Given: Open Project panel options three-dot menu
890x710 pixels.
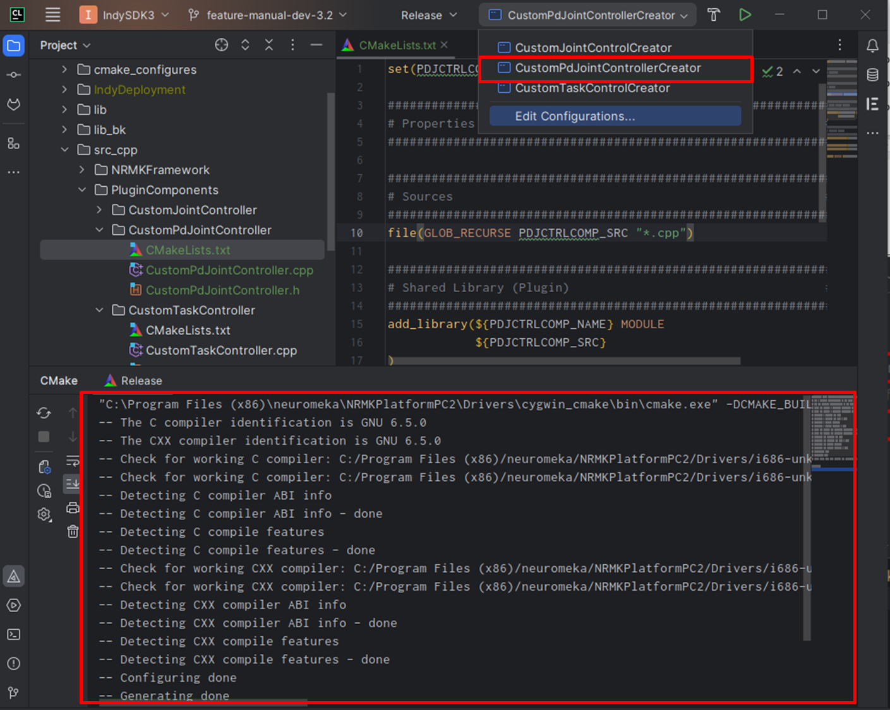Looking at the screenshot, I should [292, 45].
